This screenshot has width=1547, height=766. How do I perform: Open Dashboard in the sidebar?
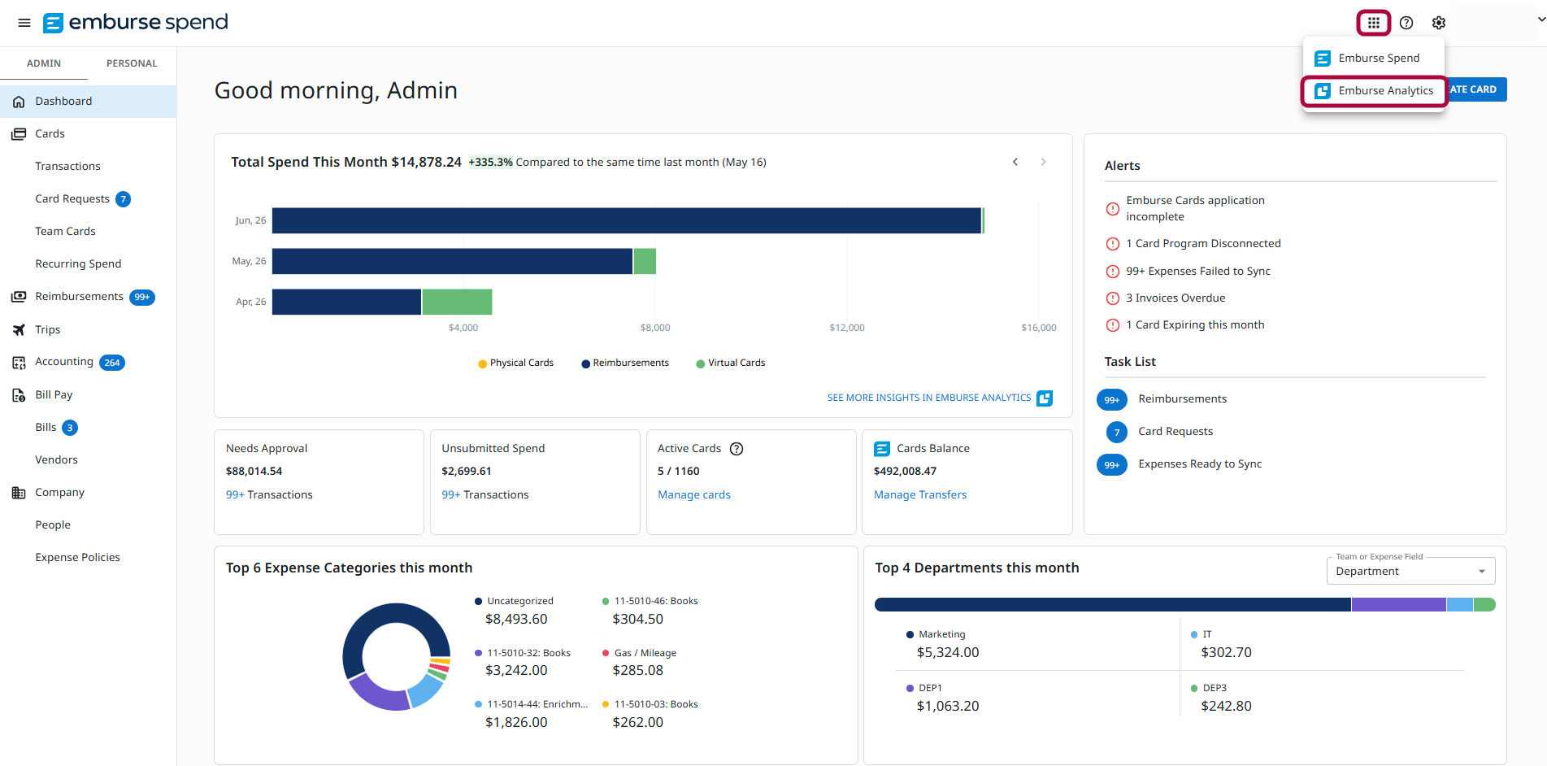point(88,102)
